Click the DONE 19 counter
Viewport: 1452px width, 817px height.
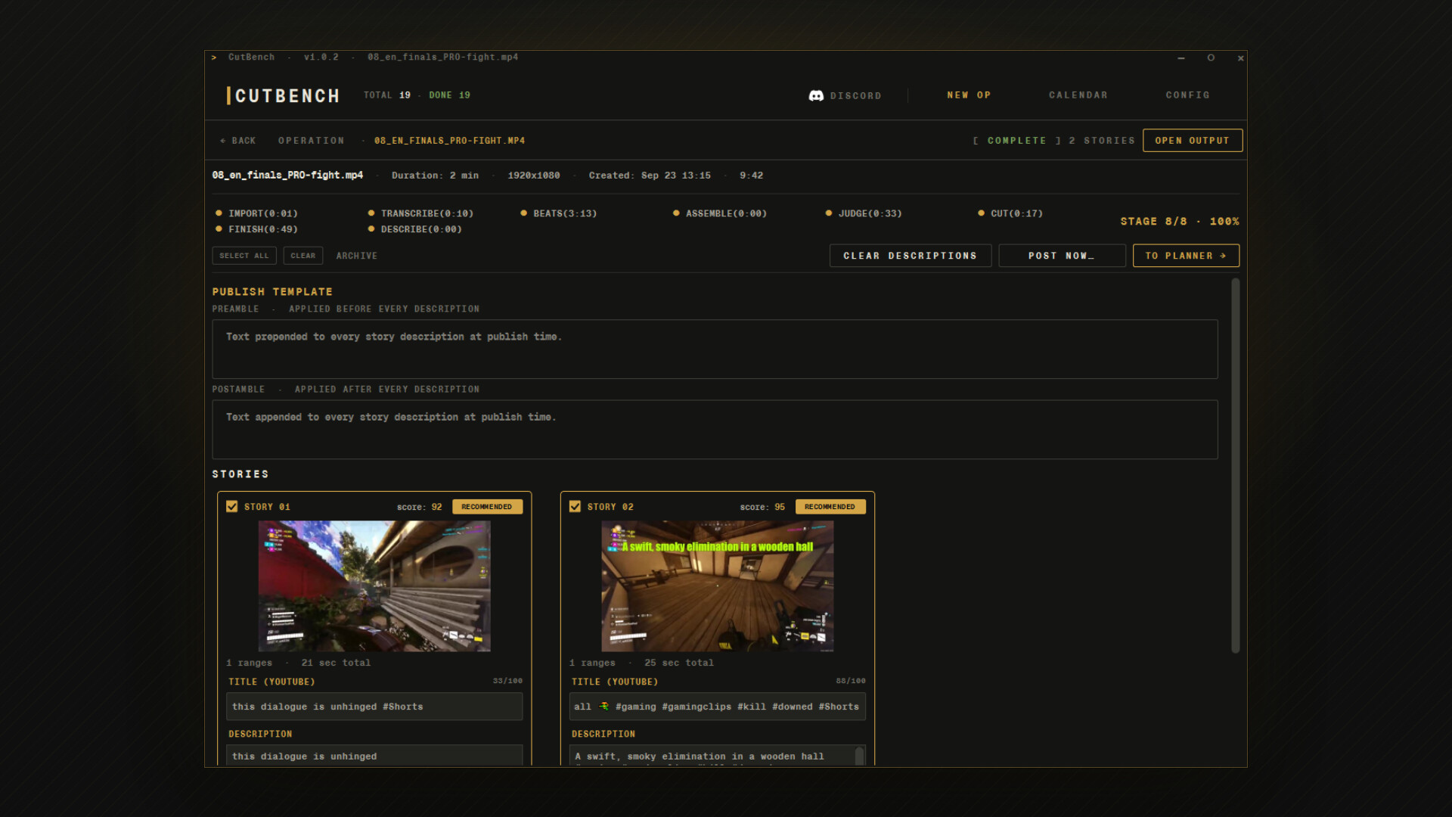click(449, 95)
